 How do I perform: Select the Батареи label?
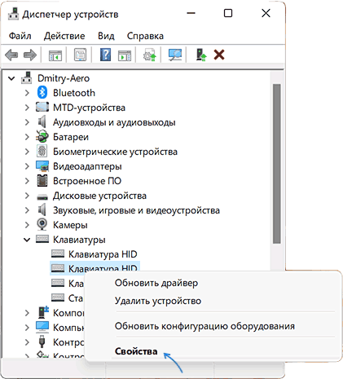[71, 137]
